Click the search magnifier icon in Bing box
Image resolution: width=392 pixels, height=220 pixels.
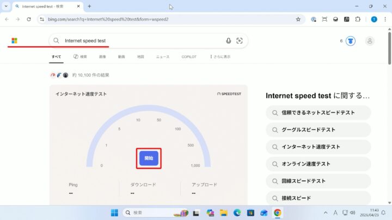(56, 41)
